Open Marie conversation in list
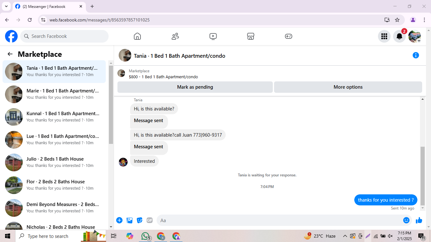The image size is (431, 242). (x=54, y=94)
